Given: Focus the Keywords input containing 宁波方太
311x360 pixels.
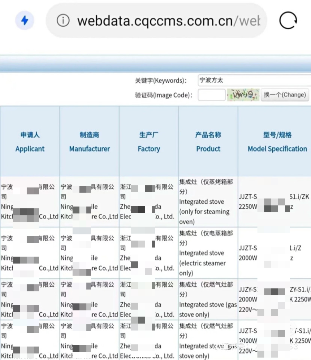Looking at the screenshot, I should 254,80.
